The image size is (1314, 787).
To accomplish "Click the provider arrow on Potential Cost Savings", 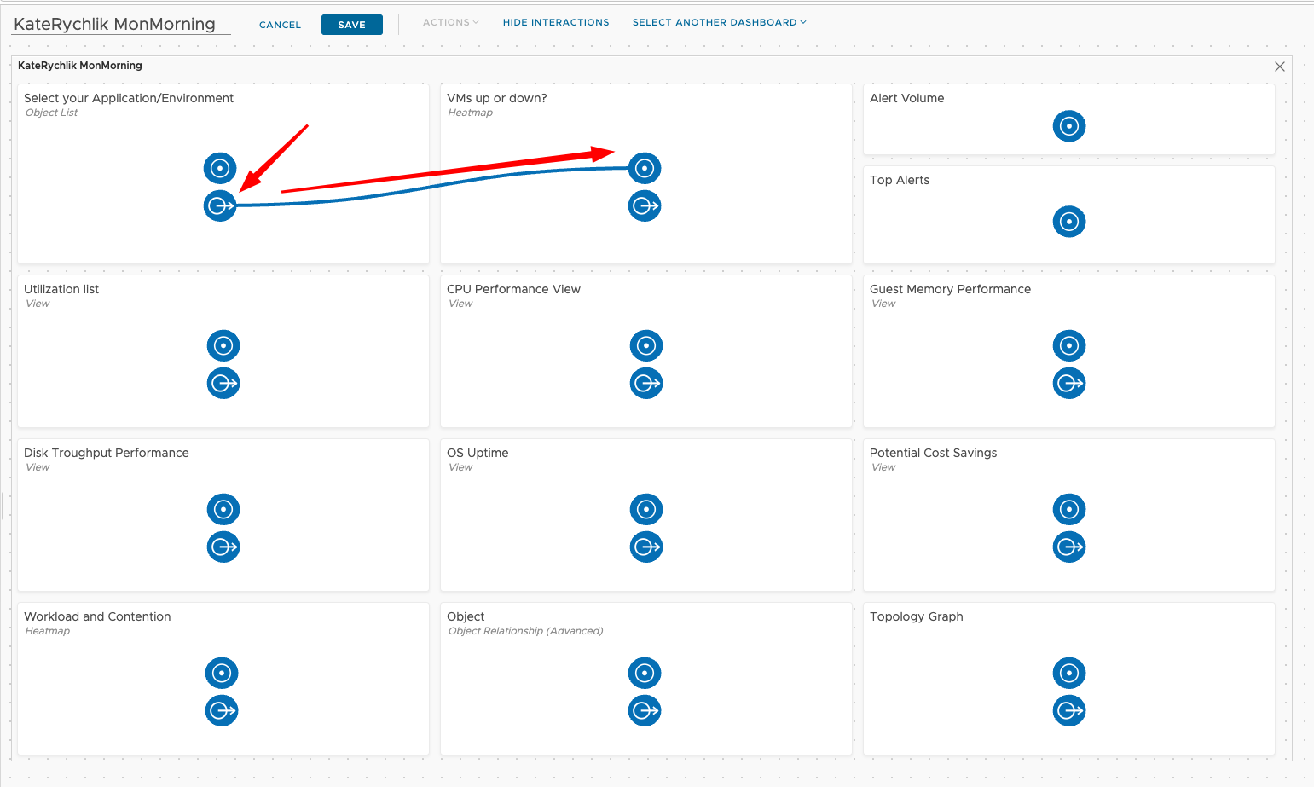I will coord(1069,547).
